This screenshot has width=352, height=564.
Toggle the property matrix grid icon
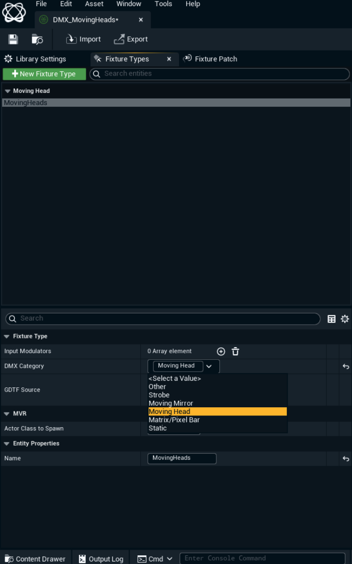(x=332, y=319)
